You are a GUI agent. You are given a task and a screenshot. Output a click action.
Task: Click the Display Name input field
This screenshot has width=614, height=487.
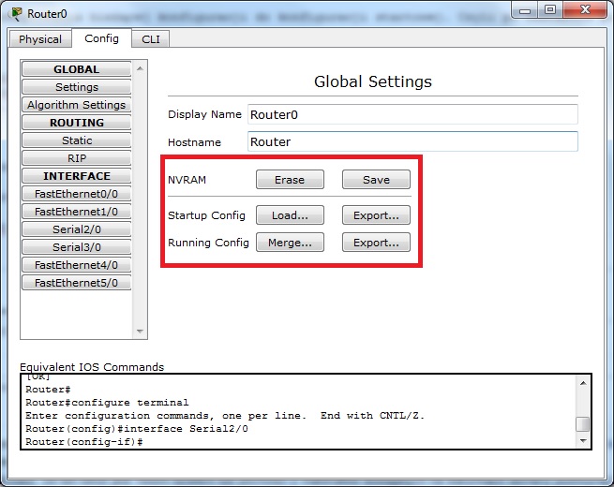412,114
